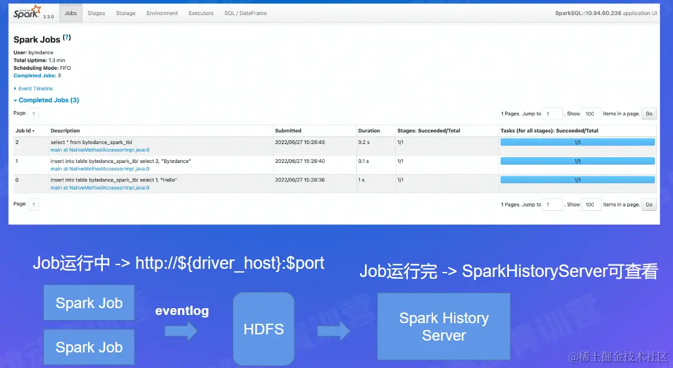Click submitted time 2022/06/27 15:28:40

300,161
